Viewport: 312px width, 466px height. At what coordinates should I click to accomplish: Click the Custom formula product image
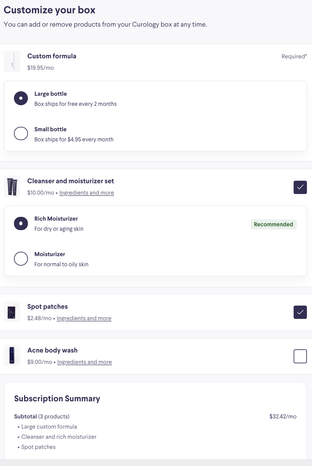[x=12, y=61]
